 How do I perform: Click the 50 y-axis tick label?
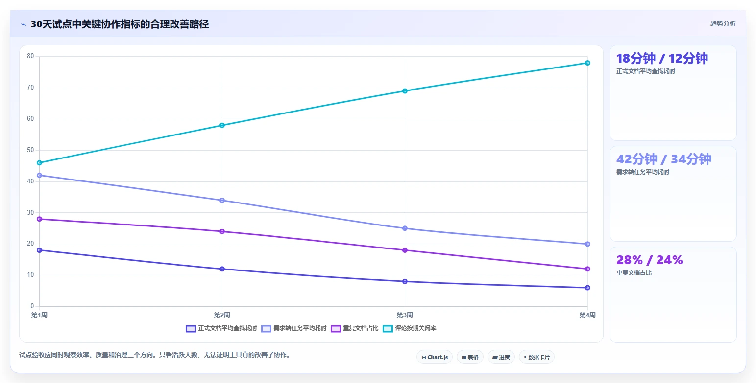tap(30, 150)
